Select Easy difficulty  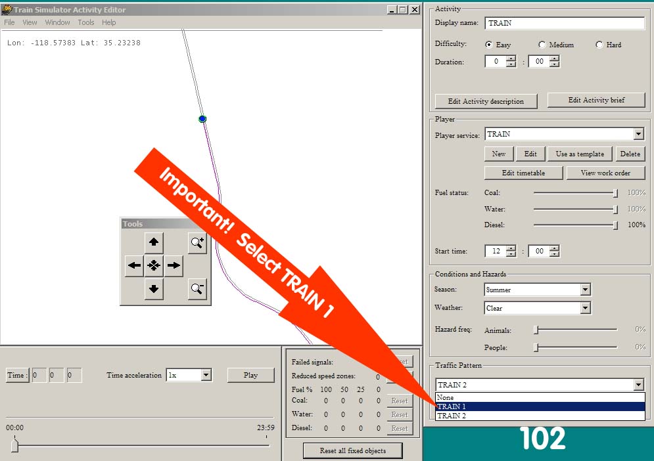489,45
